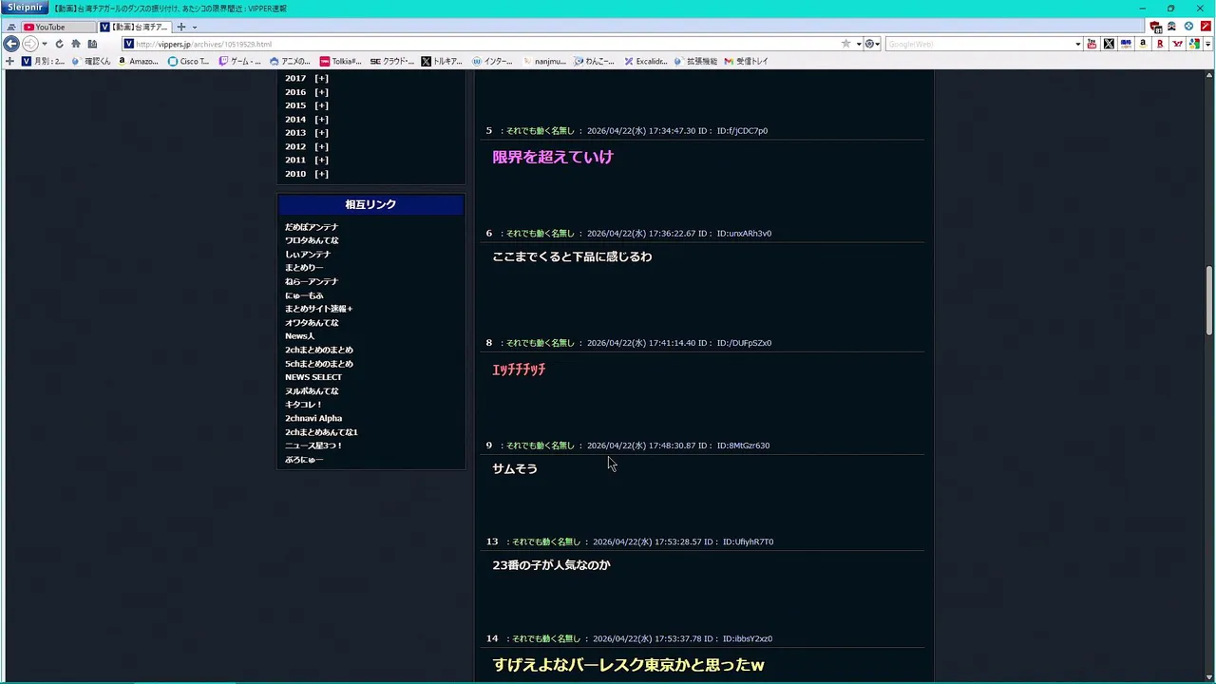The image size is (1216, 684).
Task: Reload the current page
Action: tap(59, 44)
